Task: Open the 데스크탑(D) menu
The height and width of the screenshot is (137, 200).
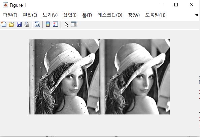Action: tap(110, 15)
